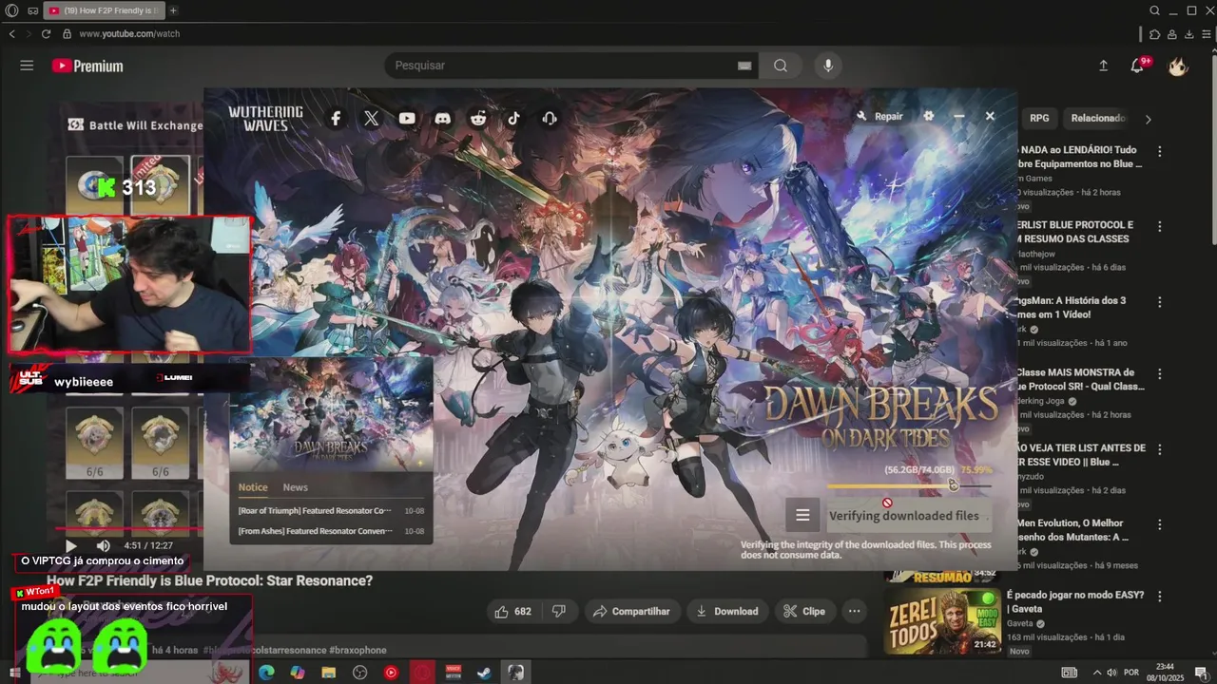Open Microsoft Edge from the taskbar
Viewport: 1217px width, 684px height.
[x=266, y=673]
